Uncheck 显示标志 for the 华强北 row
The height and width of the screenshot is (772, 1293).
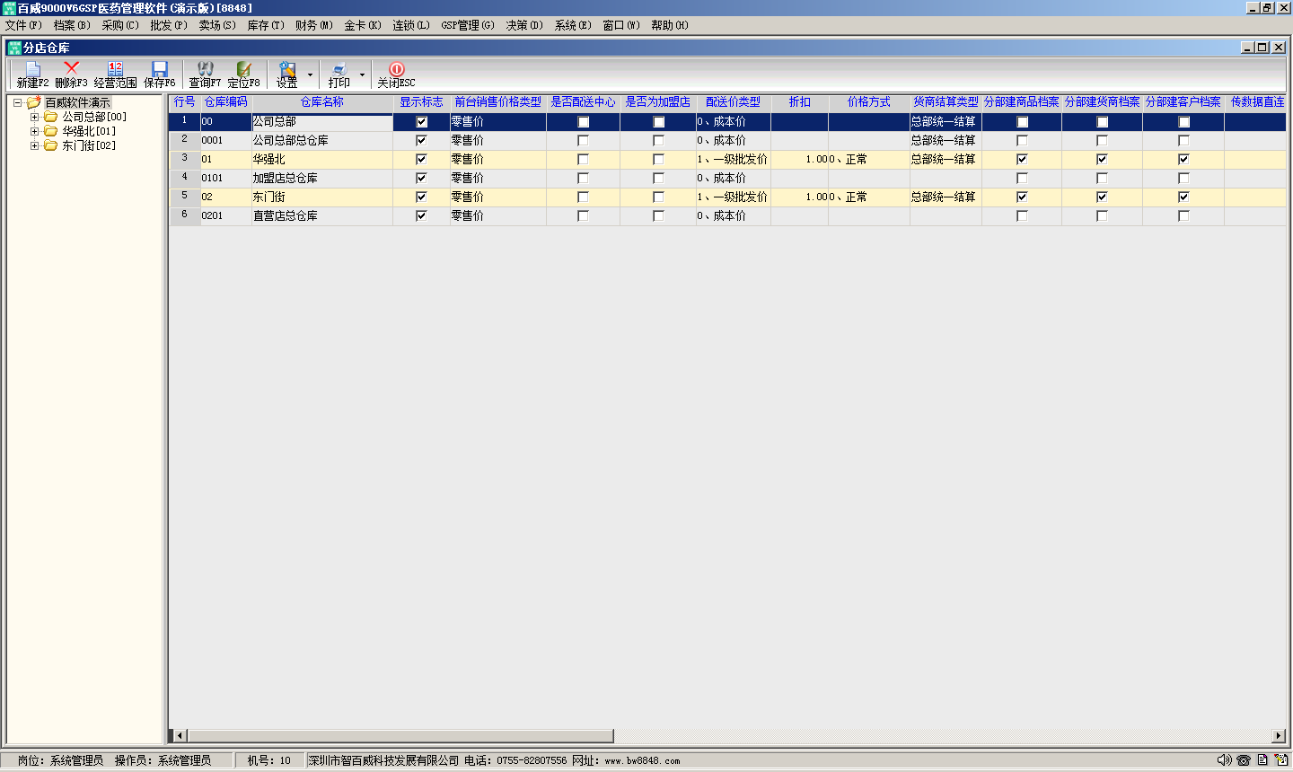[421, 159]
